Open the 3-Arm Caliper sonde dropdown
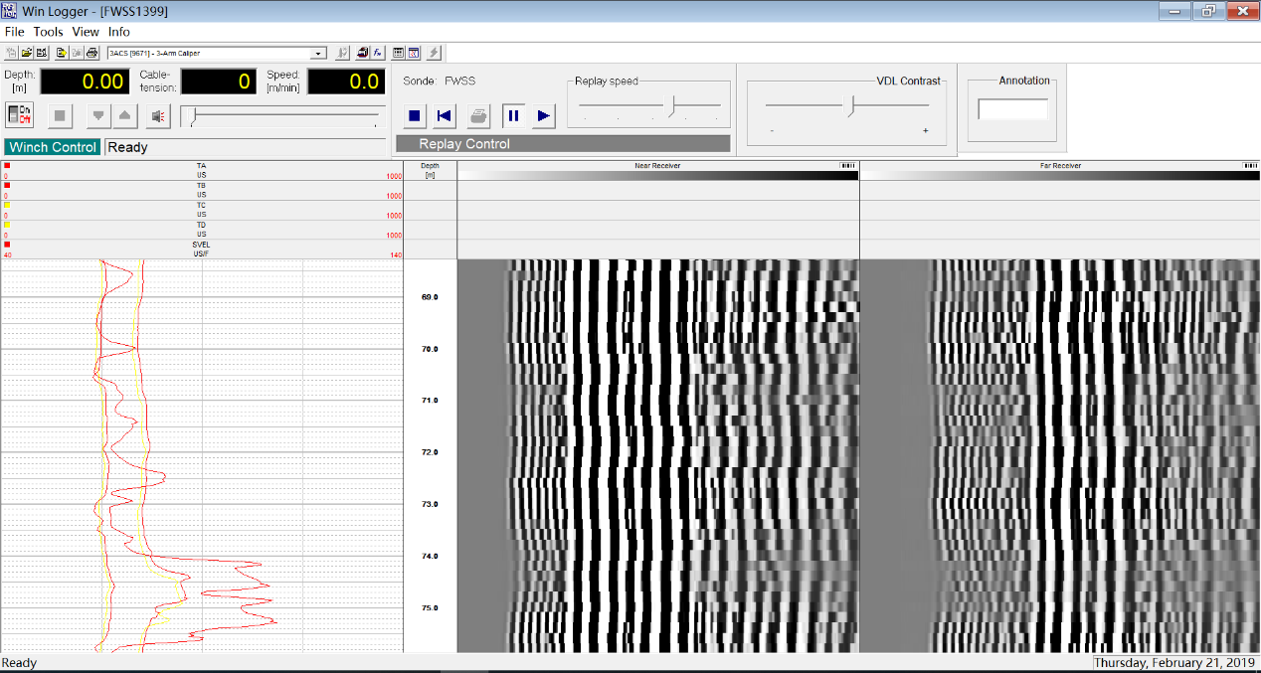This screenshot has height=673, width=1261. pos(319,53)
